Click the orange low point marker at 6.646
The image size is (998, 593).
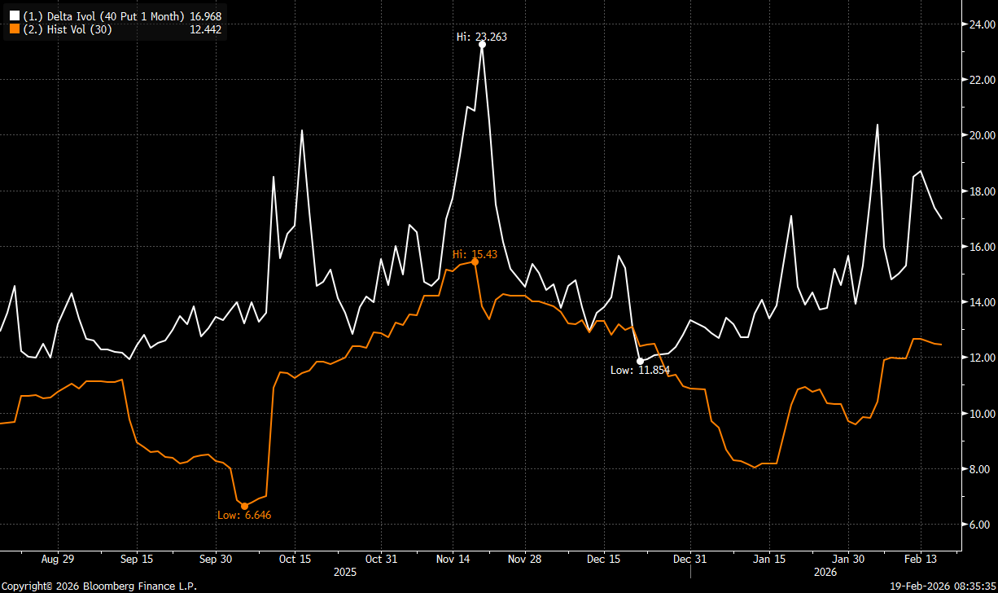coord(244,506)
